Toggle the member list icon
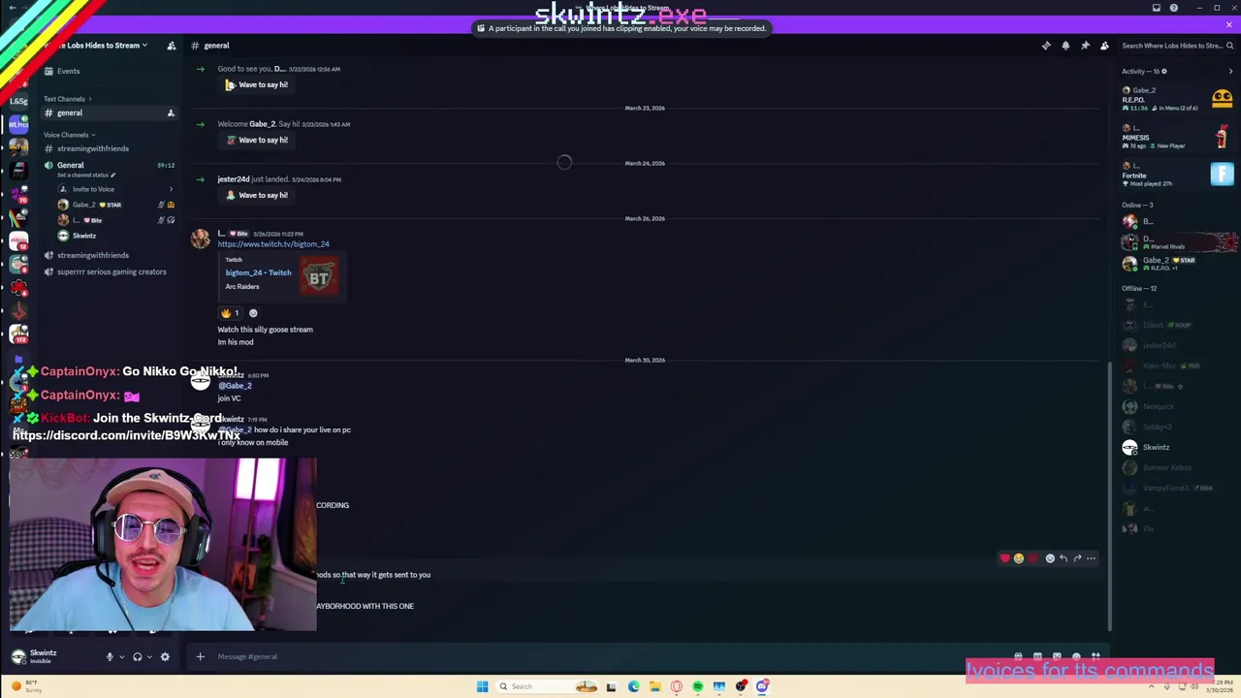Image resolution: width=1241 pixels, height=698 pixels. (1104, 46)
